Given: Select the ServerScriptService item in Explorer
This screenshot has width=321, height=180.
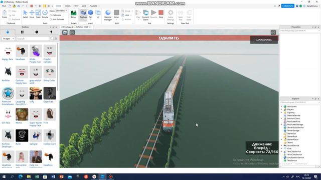Looking at the screenshot, I should (x=295, y=127).
